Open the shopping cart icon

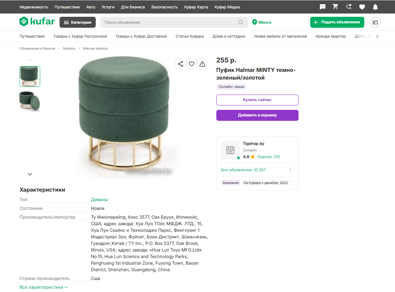pos(335,7)
